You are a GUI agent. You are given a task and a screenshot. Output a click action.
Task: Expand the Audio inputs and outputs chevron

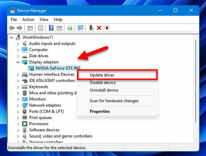point(18,44)
